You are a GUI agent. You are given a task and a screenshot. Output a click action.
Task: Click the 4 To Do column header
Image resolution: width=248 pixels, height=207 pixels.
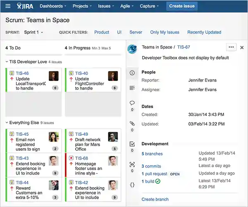[13, 48]
